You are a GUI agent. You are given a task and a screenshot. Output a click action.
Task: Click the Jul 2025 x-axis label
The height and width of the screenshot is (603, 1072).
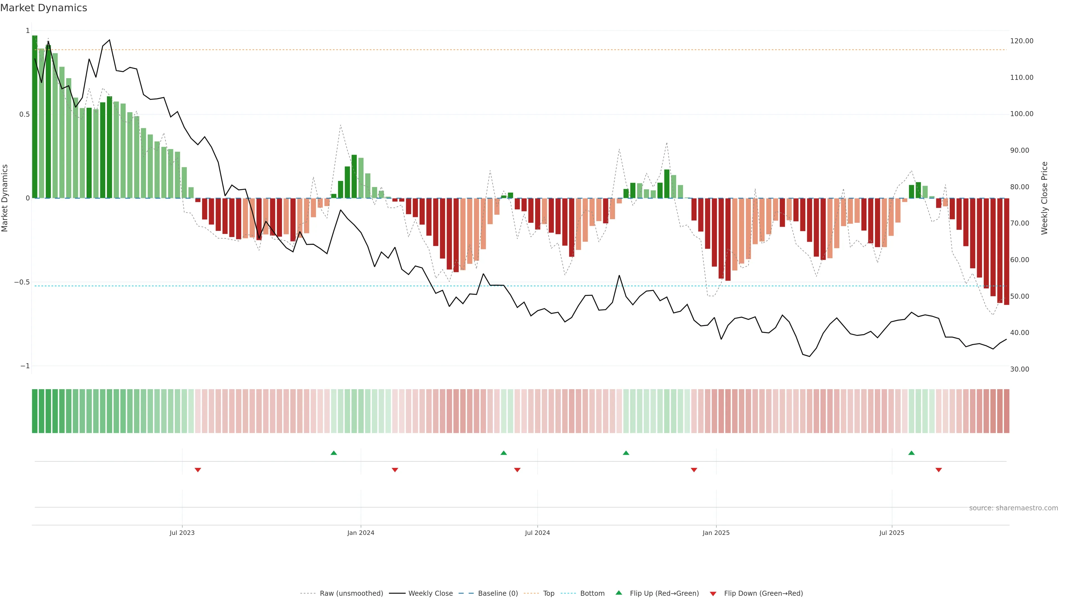coord(891,533)
